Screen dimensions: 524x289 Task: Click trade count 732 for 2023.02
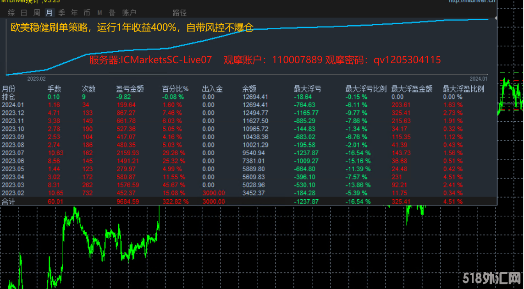coord(88,193)
